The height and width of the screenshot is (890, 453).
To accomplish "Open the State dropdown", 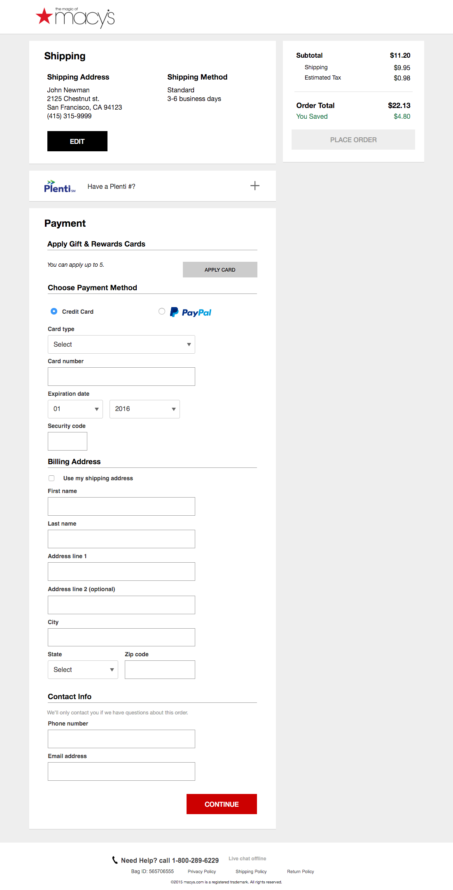I will (x=83, y=669).
